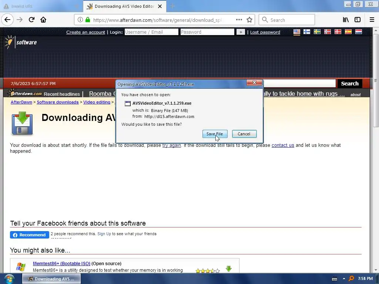
Task: Focus the Password login field
Action: tap(207, 32)
